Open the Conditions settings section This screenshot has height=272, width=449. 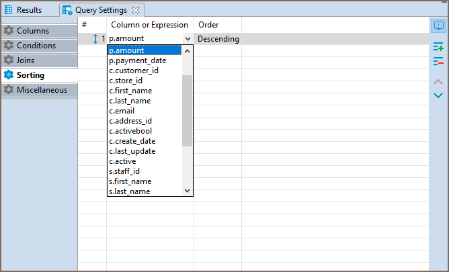pyautogui.click(x=36, y=46)
